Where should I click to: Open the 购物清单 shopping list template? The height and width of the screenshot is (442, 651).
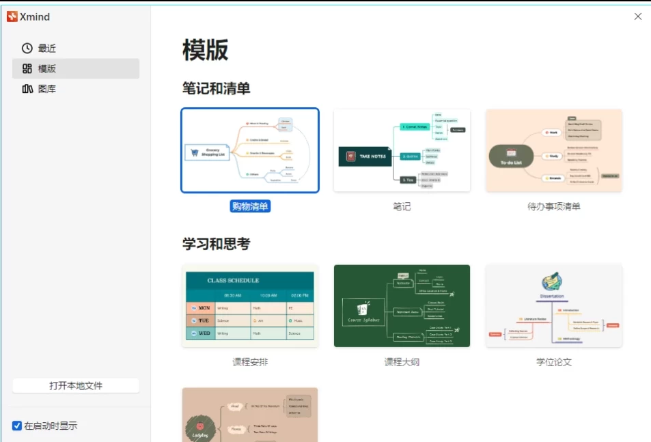[x=249, y=150]
